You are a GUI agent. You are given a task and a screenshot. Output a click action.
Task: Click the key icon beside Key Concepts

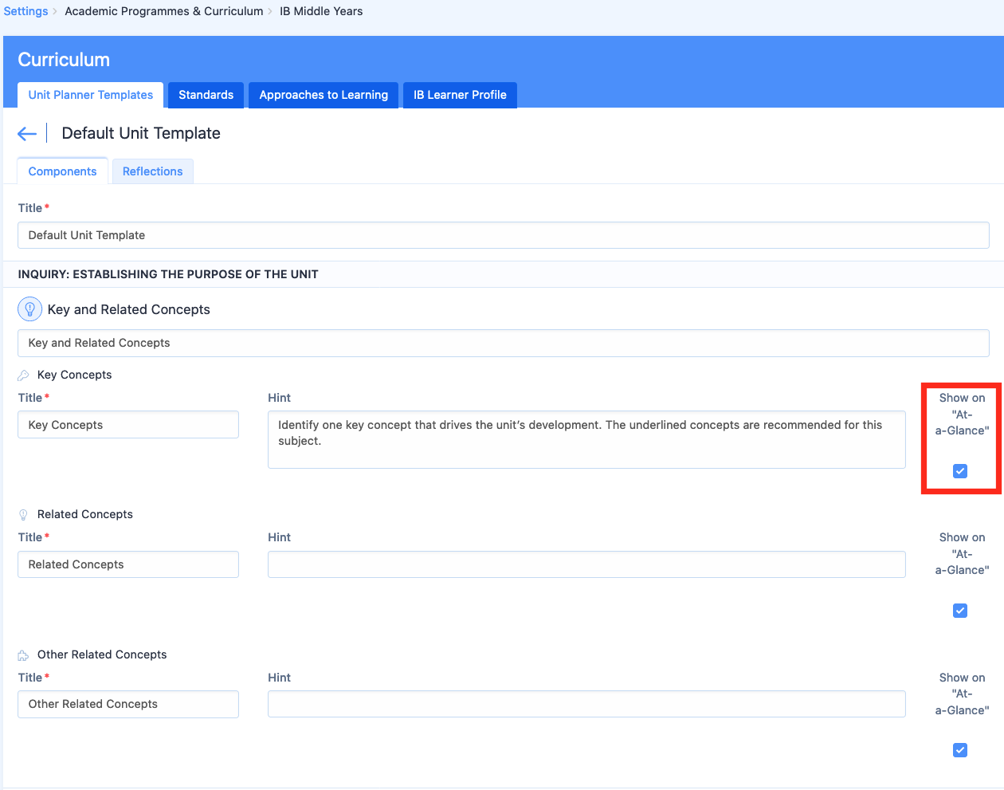click(23, 375)
